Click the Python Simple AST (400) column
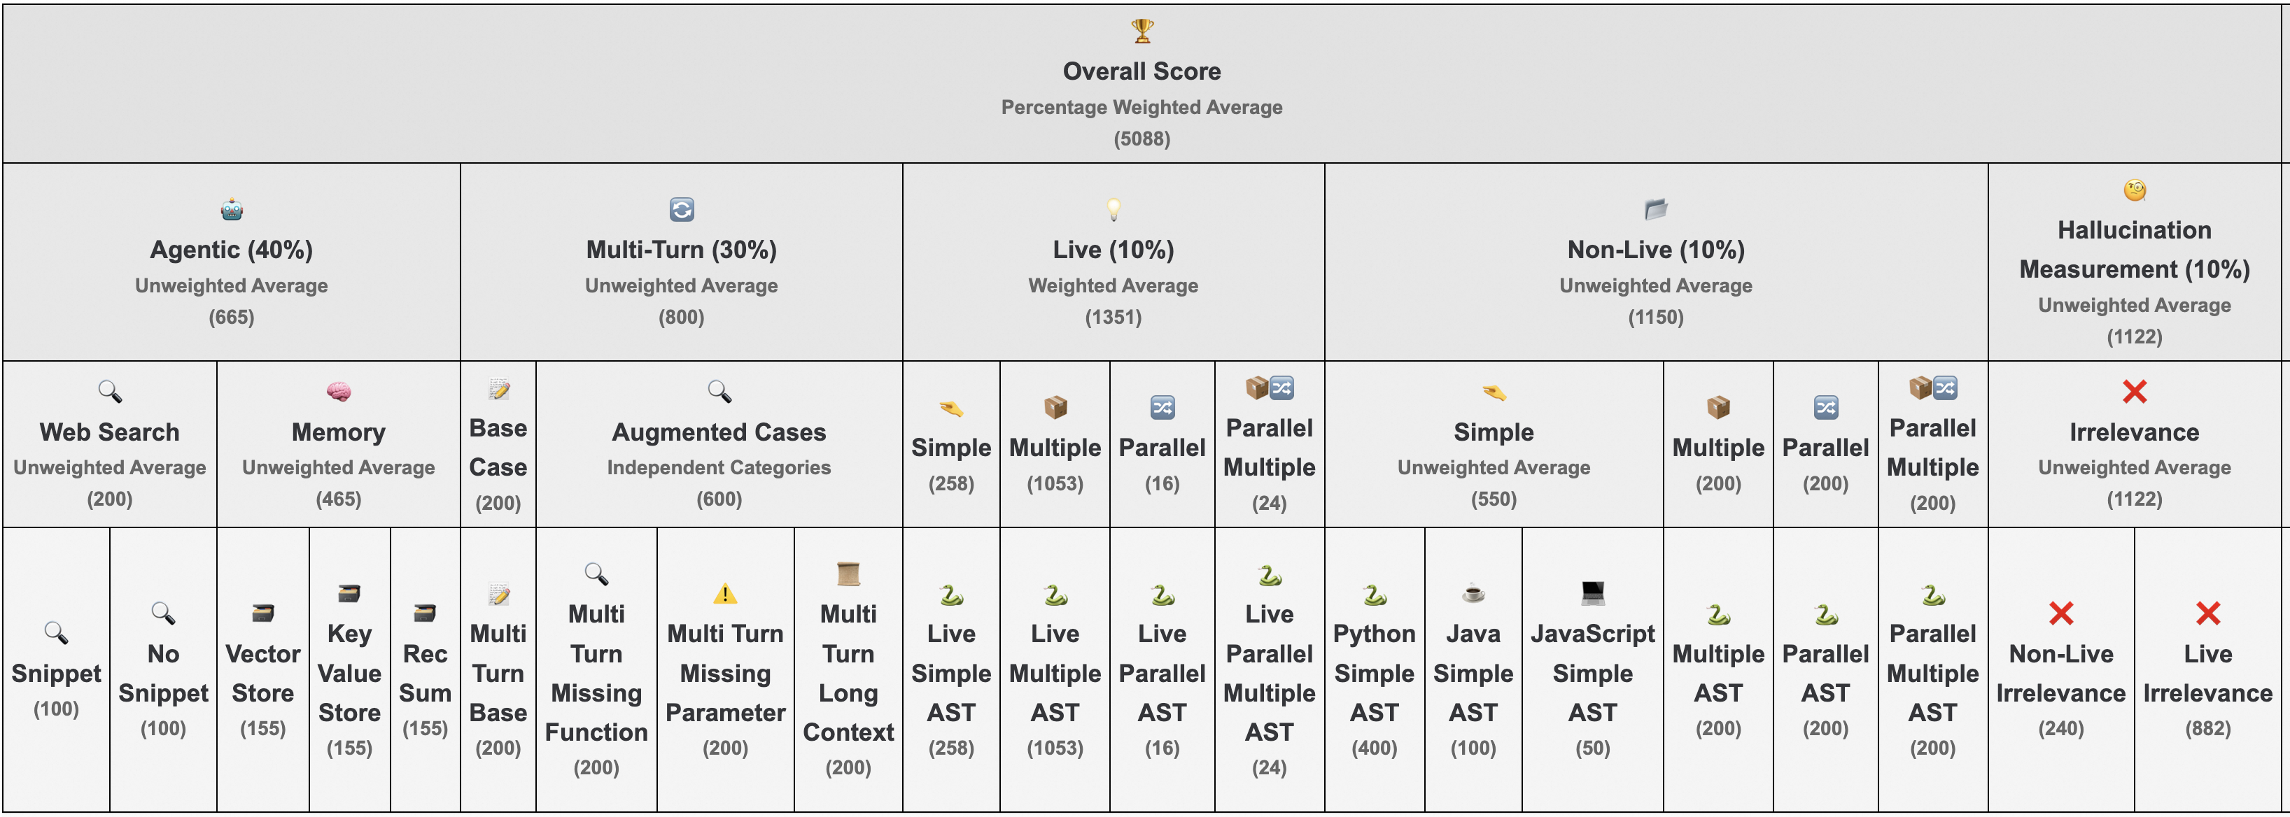Screen dimensions: 2290x817 coord(1373,671)
